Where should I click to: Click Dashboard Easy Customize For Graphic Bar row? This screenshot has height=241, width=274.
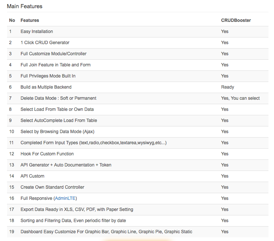(x=138, y=232)
